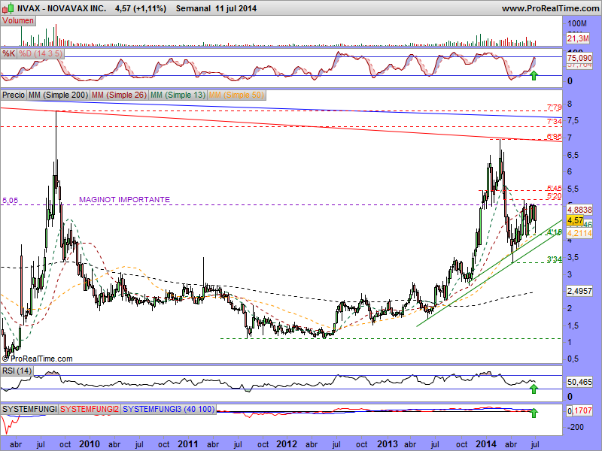Select the %D (14 3 5) label
This screenshot has width=602, height=451.
[x=41, y=53]
